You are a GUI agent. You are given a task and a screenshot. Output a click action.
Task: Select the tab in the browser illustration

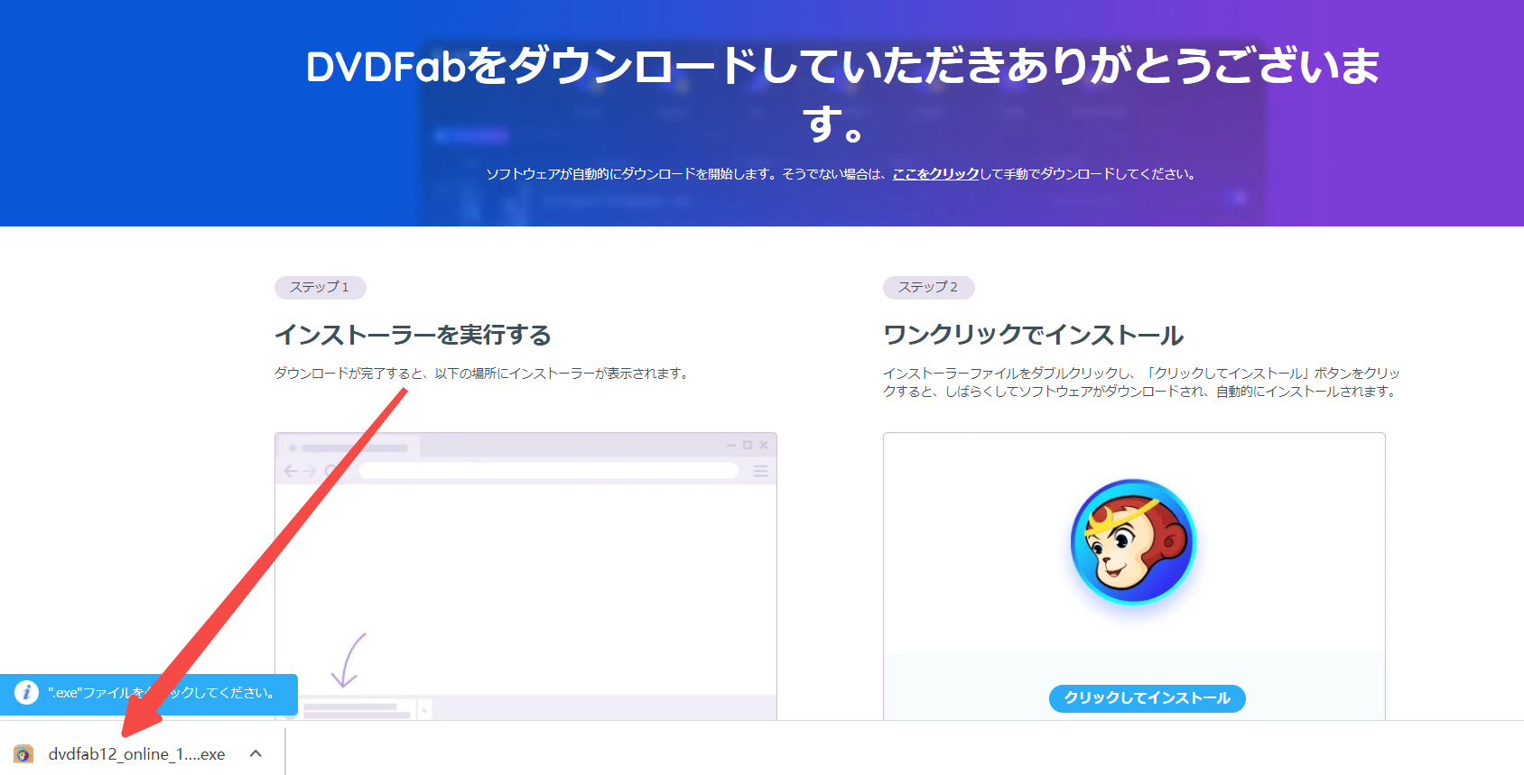tap(352, 447)
